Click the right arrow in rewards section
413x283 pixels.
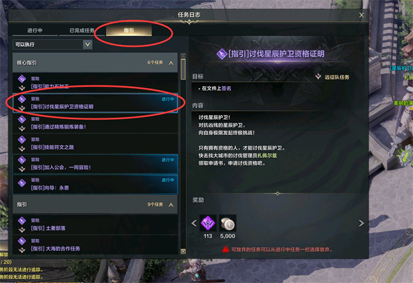coord(361,224)
